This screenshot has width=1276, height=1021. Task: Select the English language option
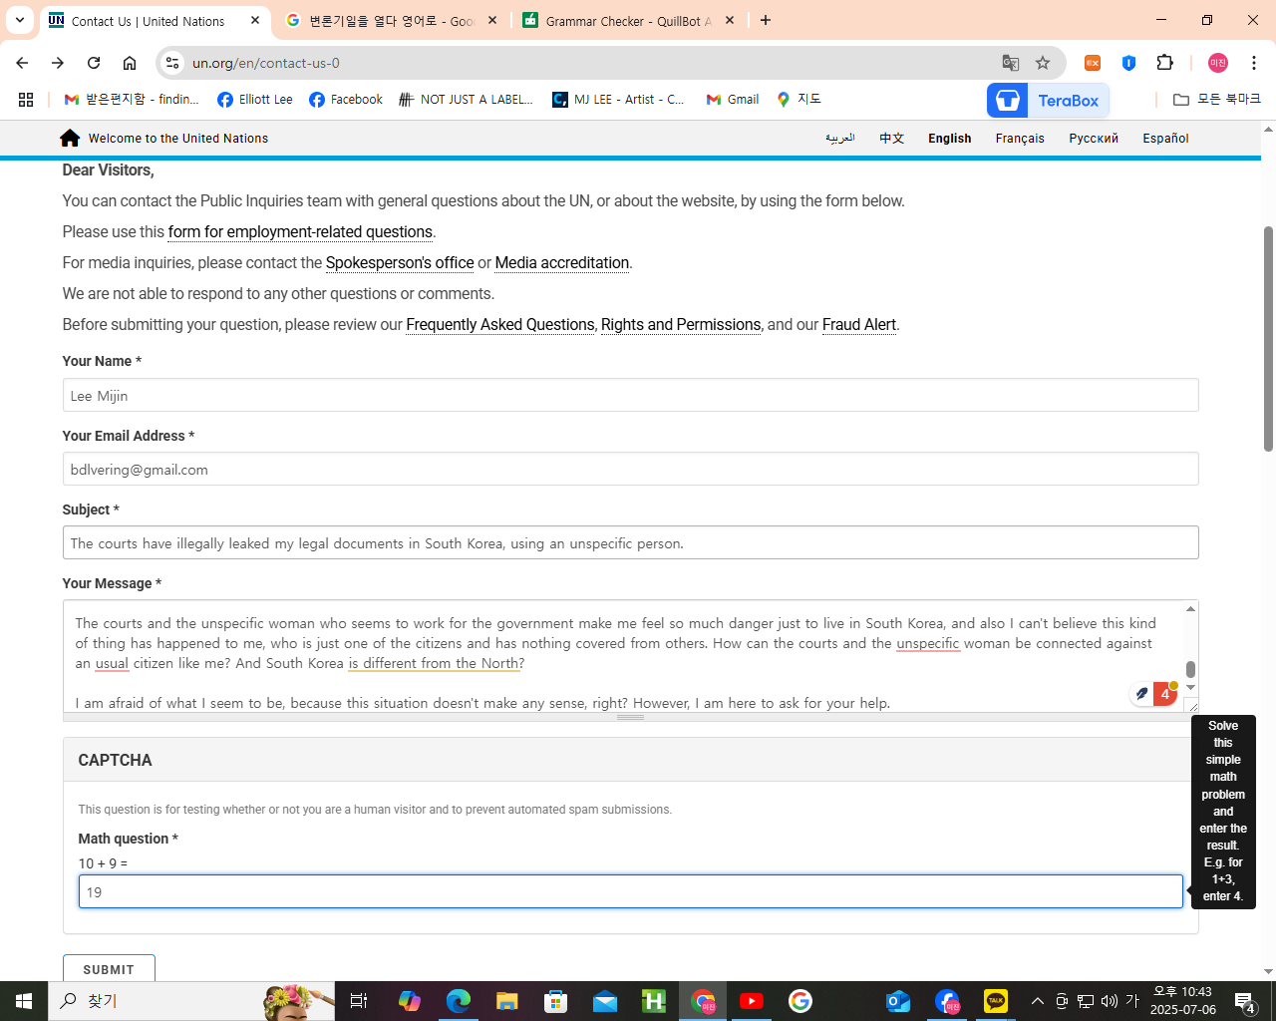949,139
